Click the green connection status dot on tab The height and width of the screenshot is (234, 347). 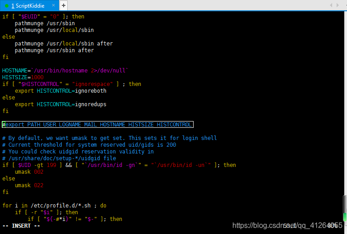pos(7,6)
